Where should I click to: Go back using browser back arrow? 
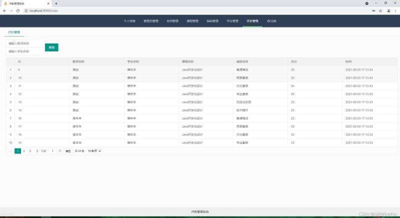point(4,10)
